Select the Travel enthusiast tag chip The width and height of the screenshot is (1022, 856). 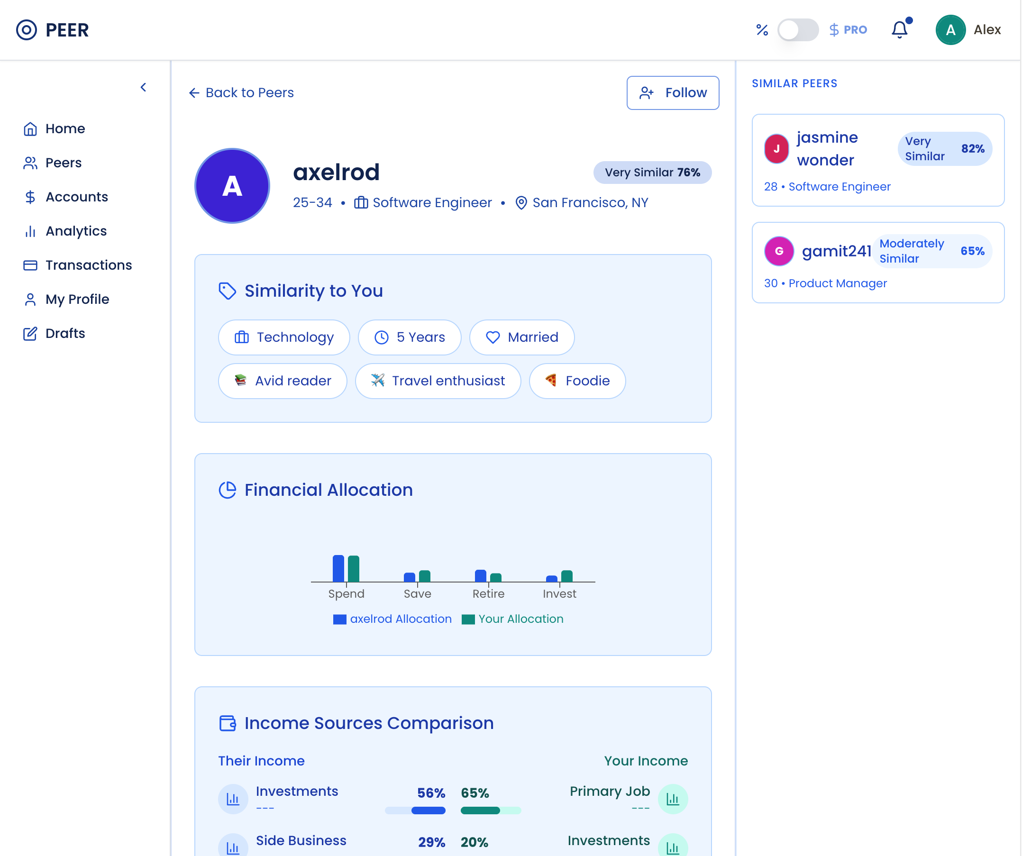(438, 381)
